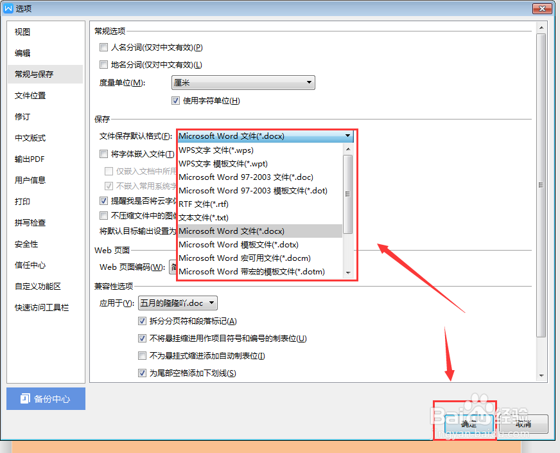The image size is (560, 453).
Task: Open the 度量单位 dropdown showing 厘米
Action: 243,82
